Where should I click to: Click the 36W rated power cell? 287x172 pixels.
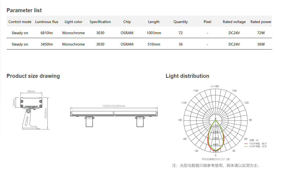(261, 44)
